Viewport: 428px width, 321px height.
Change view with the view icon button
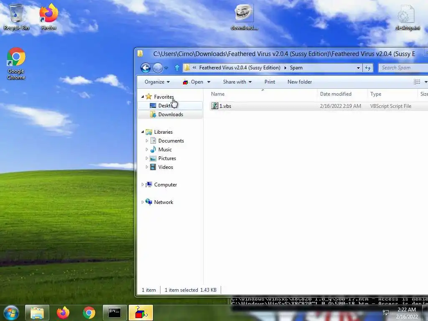click(x=417, y=82)
